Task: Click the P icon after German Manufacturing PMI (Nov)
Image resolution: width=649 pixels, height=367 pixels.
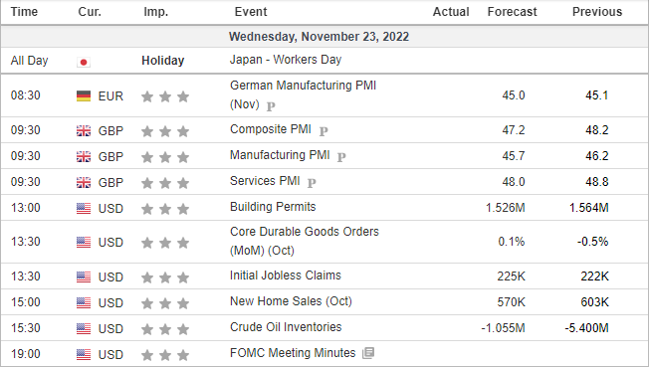Action: click(x=271, y=106)
